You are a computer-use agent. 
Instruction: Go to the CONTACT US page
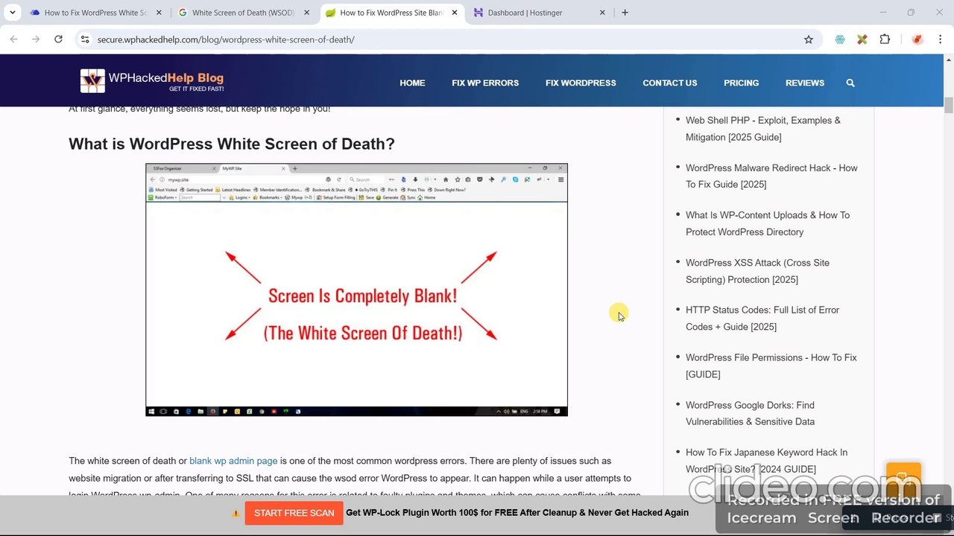(670, 83)
